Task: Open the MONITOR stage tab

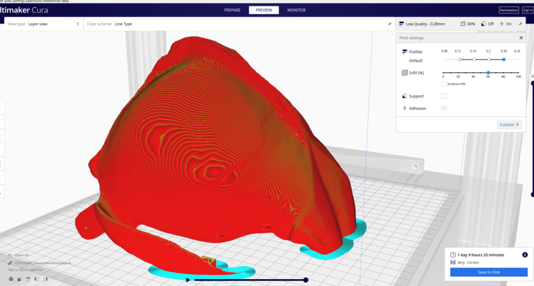Action: tap(296, 10)
